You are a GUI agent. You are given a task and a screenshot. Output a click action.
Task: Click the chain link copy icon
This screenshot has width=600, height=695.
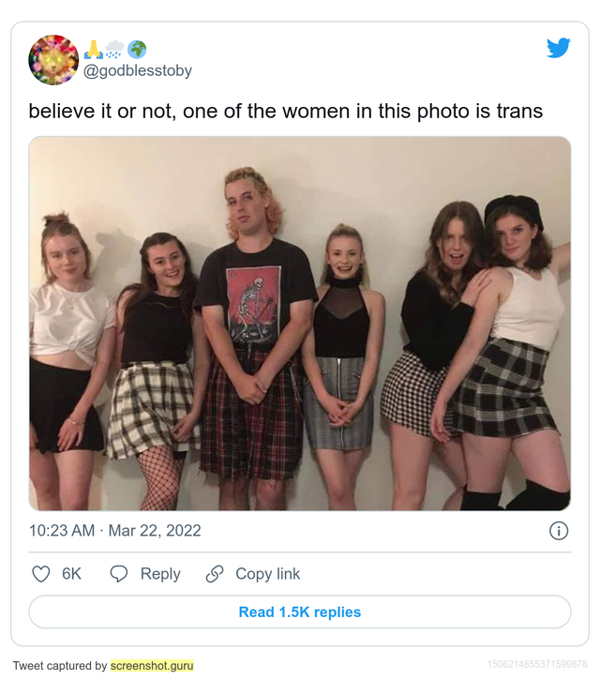click(x=215, y=574)
